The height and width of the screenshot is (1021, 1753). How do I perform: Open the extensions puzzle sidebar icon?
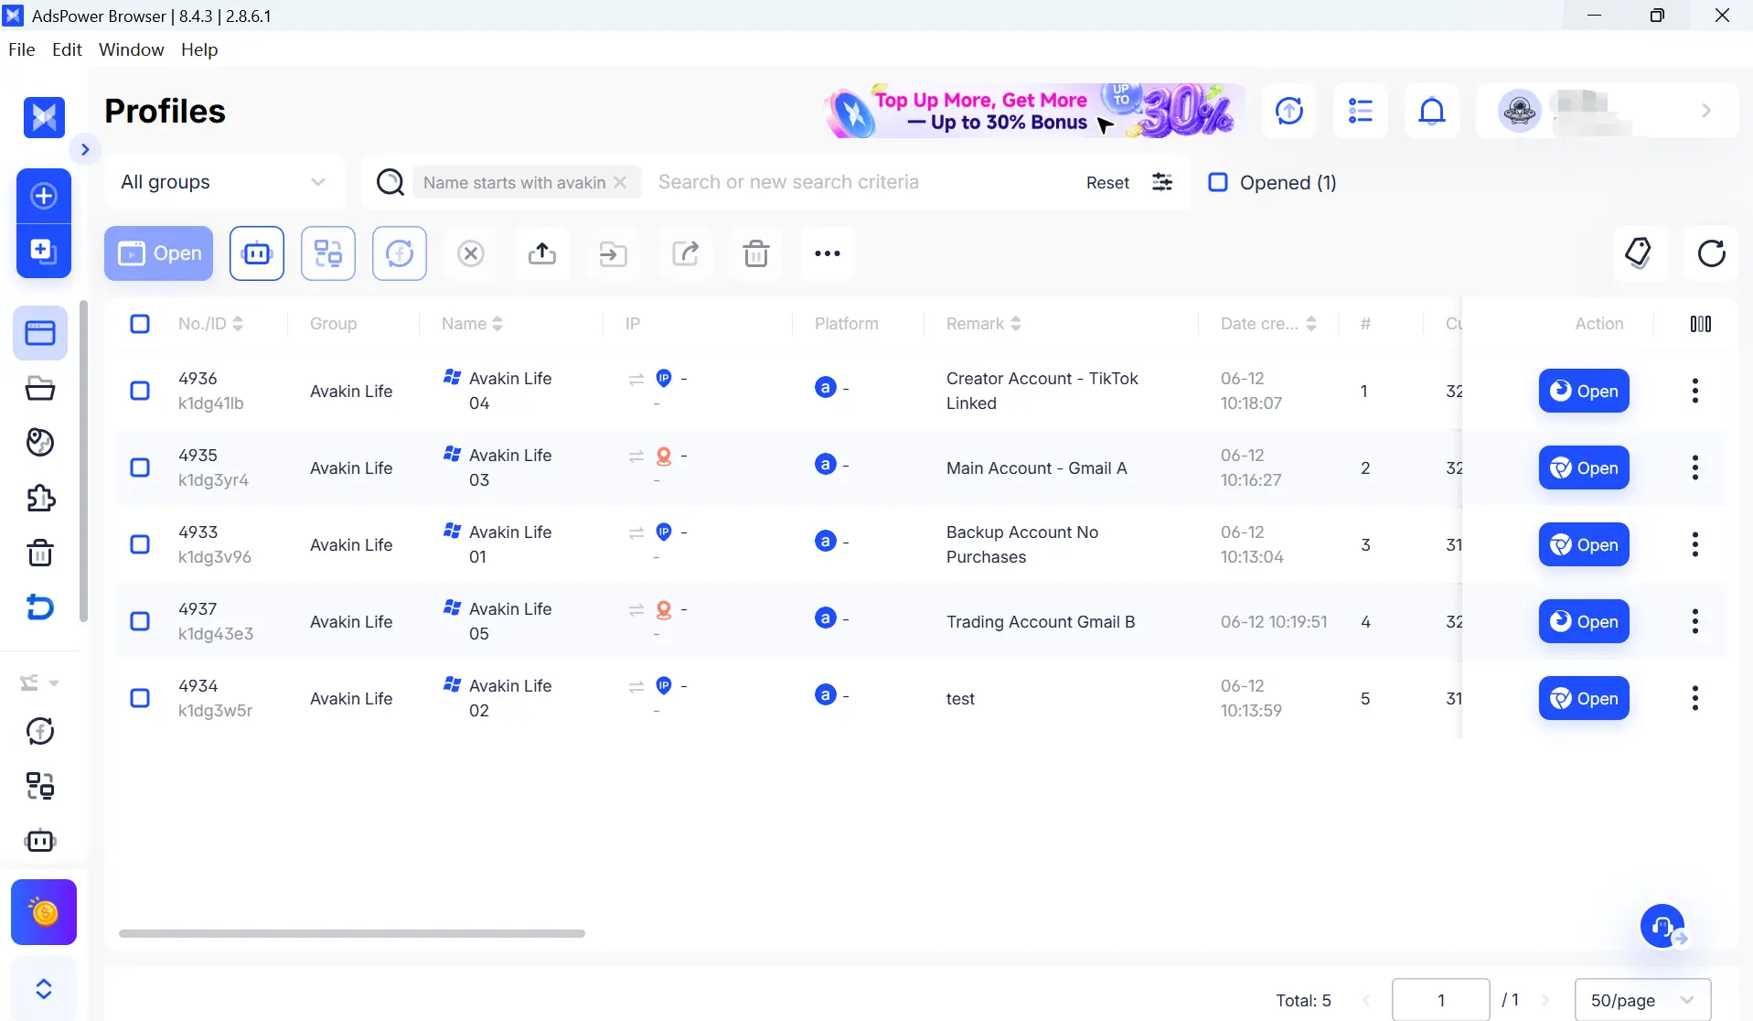tap(40, 498)
